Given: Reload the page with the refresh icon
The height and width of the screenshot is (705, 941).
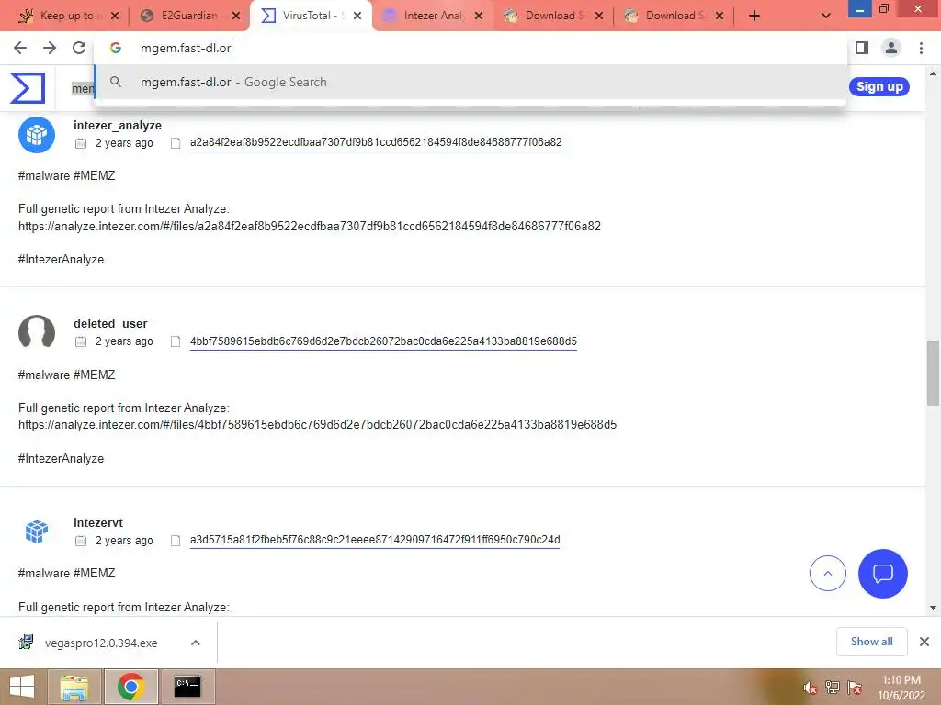Looking at the screenshot, I should click(x=79, y=48).
